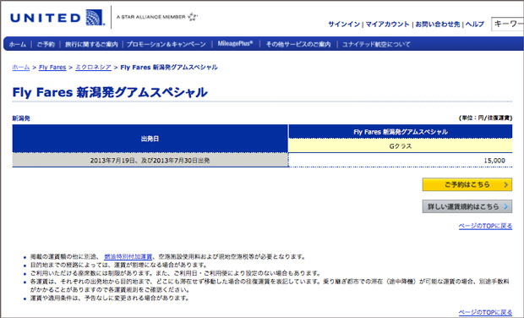Open MileagePlus menu item
Screen dimensions: 524x318
click(235, 43)
